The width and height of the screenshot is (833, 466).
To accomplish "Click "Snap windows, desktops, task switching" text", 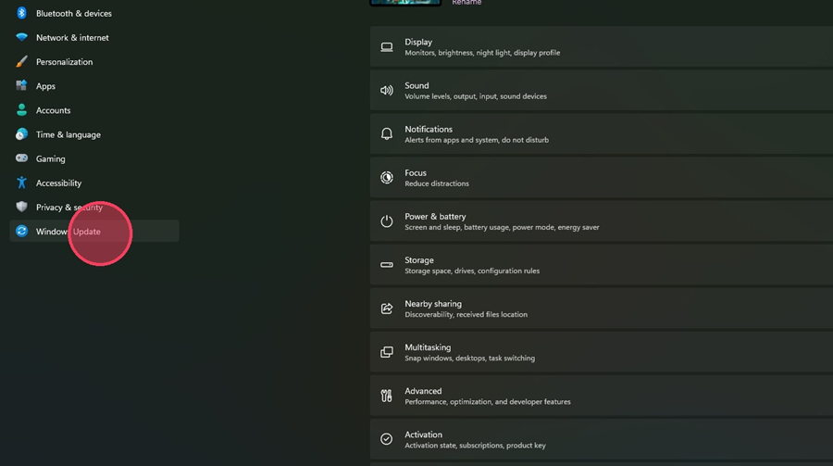I will click(x=469, y=358).
